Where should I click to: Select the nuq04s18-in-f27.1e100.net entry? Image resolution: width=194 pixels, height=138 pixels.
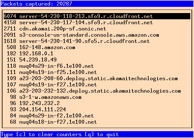point(97,122)
